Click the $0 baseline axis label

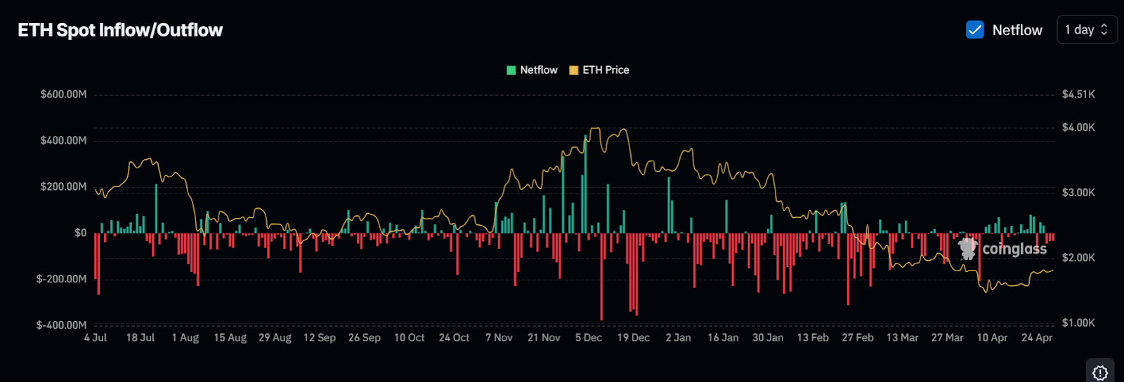click(81, 233)
